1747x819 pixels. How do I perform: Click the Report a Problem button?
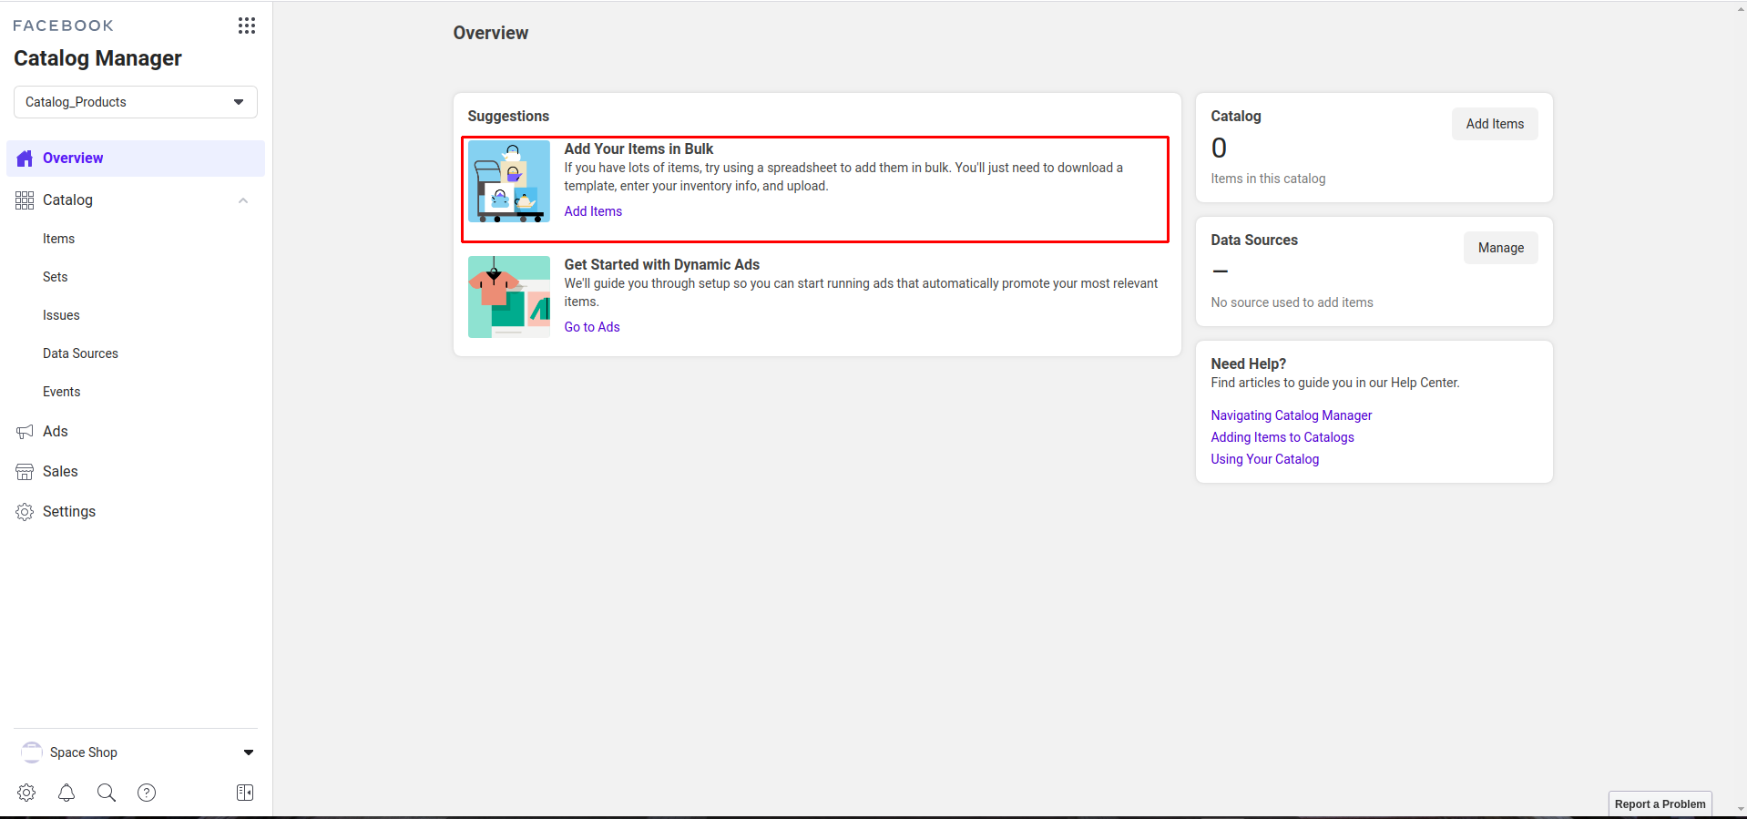(x=1659, y=804)
